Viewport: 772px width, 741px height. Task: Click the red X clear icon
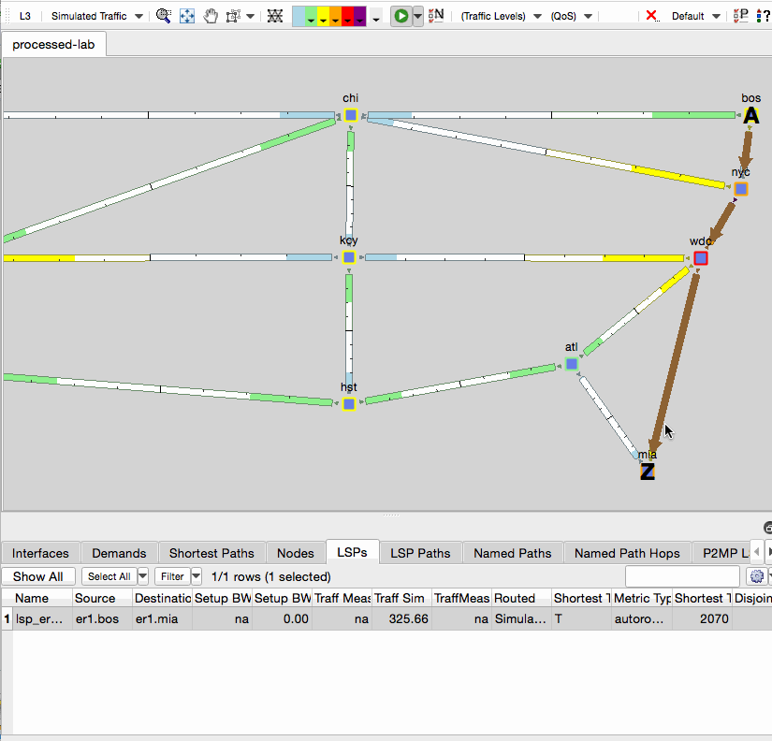(652, 15)
